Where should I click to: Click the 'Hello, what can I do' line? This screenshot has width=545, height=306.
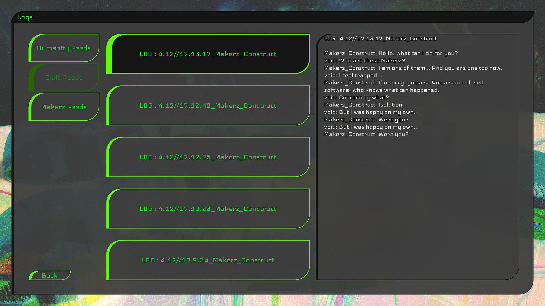(391, 53)
